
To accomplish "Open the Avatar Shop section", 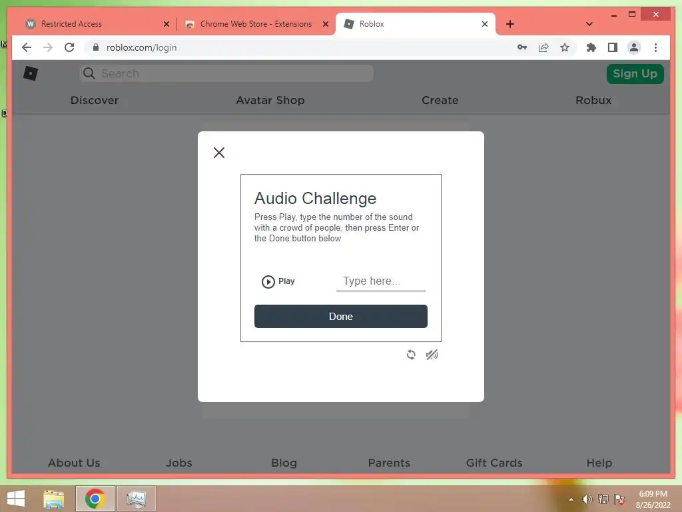I will coord(270,100).
